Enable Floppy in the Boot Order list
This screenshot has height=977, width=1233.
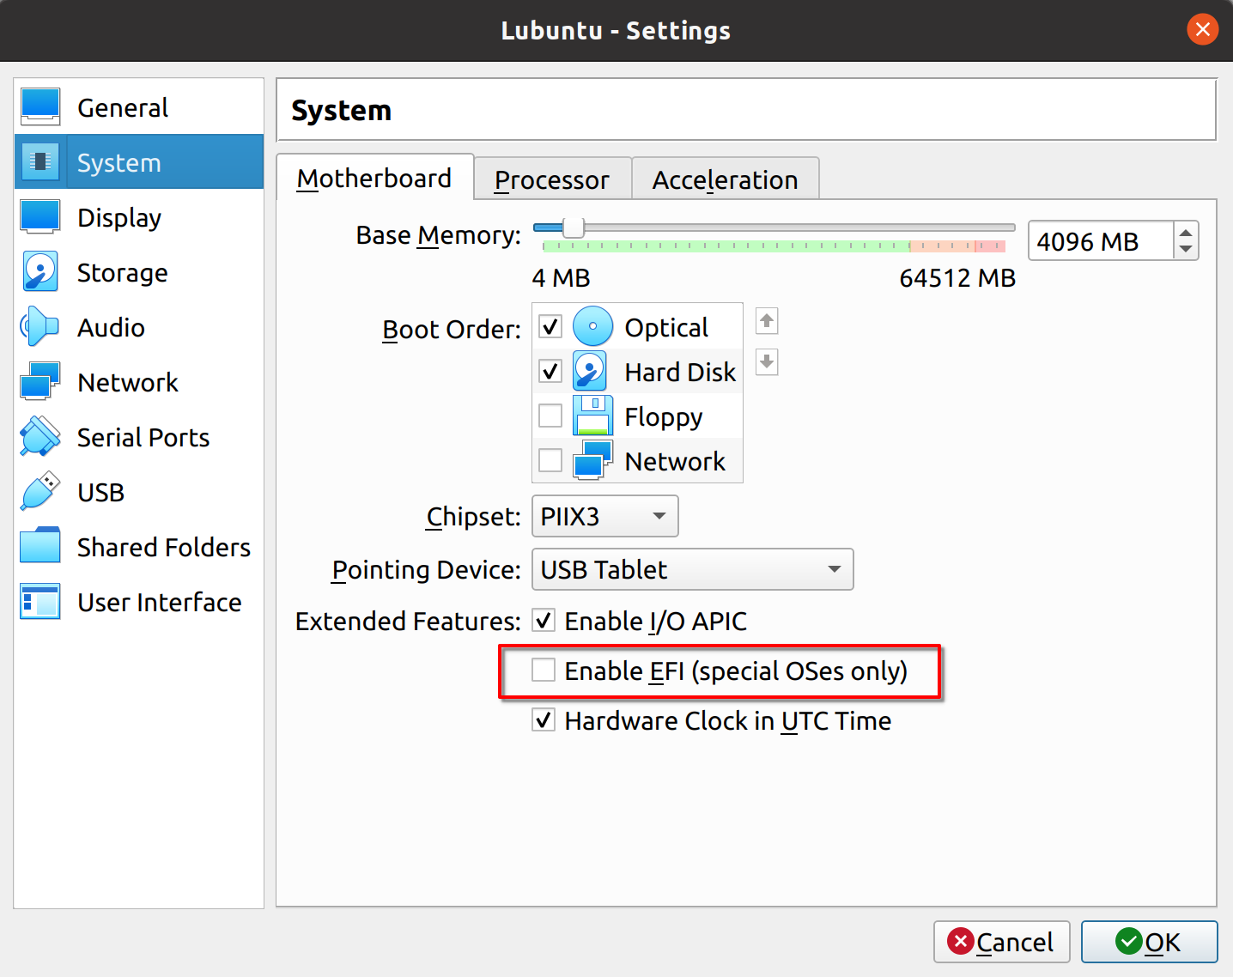point(550,416)
